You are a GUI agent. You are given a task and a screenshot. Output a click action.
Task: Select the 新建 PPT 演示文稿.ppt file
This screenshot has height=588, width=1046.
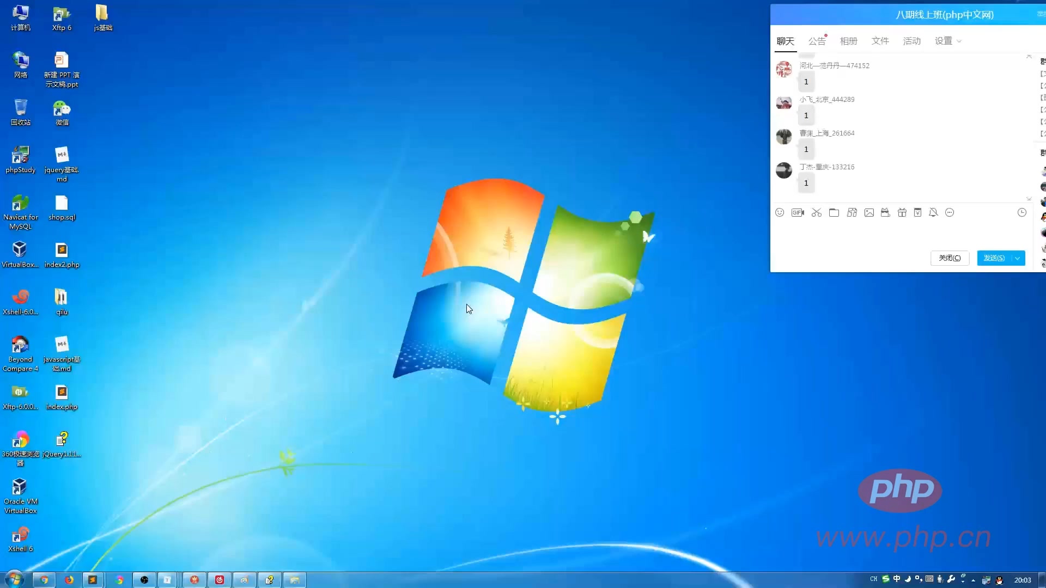(62, 70)
